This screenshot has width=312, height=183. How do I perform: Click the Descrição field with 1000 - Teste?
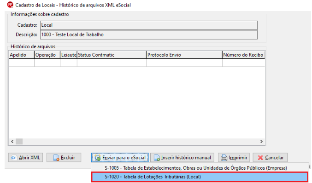coord(149,35)
